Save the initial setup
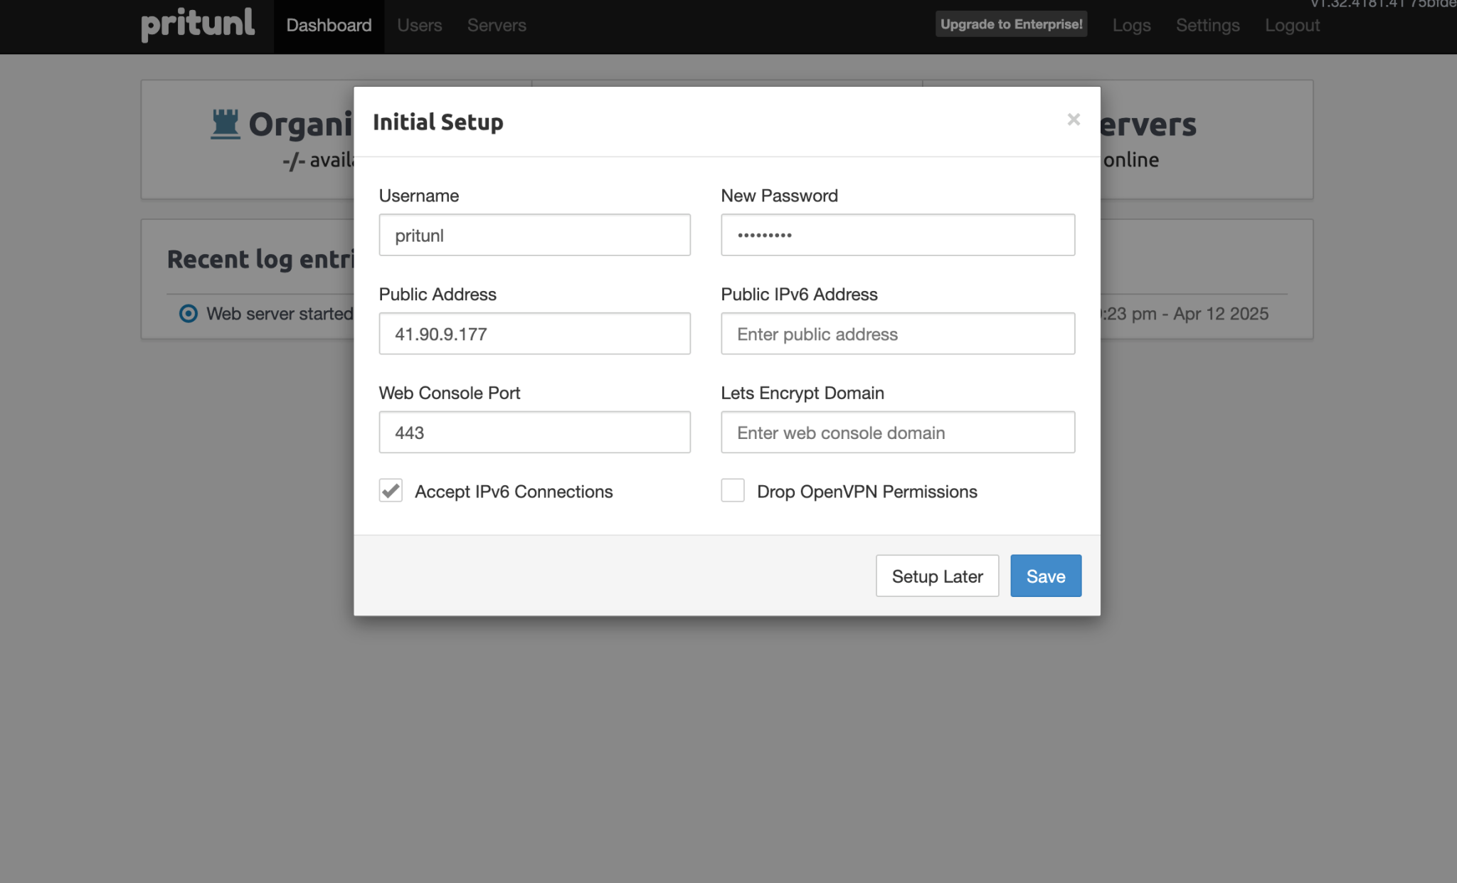Screen dimensions: 1457x883 pyautogui.click(x=1045, y=576)
